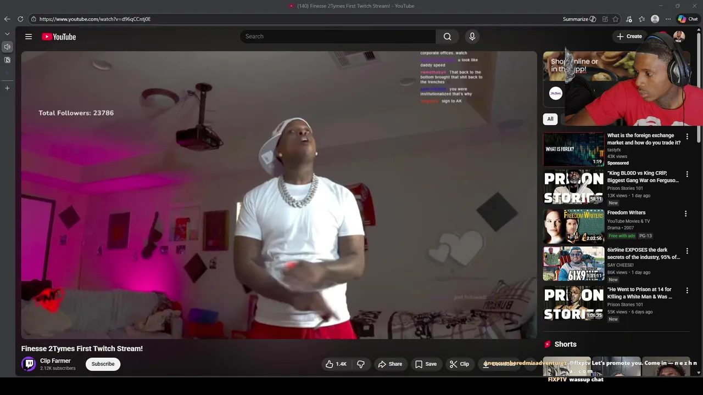
Task: Open the What is Forex thumbnail
Action: (573, 149)
